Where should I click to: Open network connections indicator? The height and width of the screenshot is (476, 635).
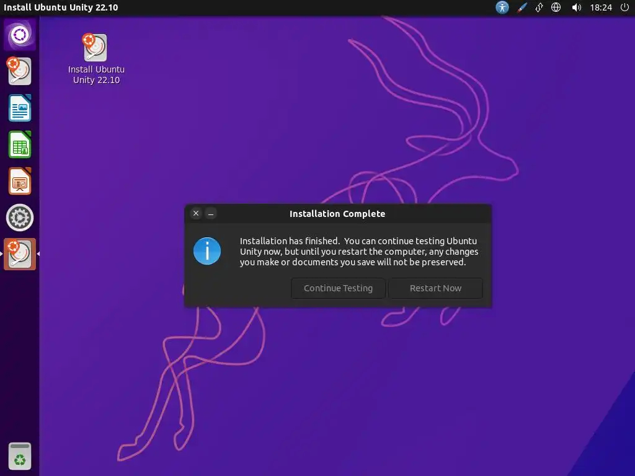tap(539, 7)
